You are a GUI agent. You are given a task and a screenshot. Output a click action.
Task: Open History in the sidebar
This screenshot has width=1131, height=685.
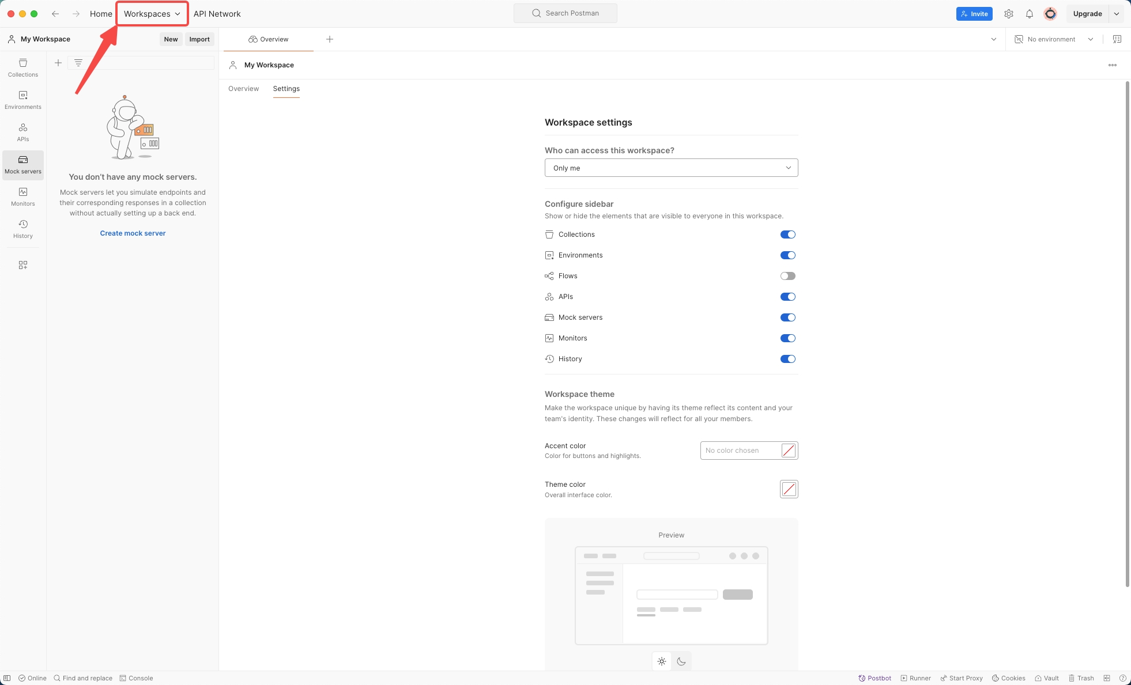[x=23, y=229]
